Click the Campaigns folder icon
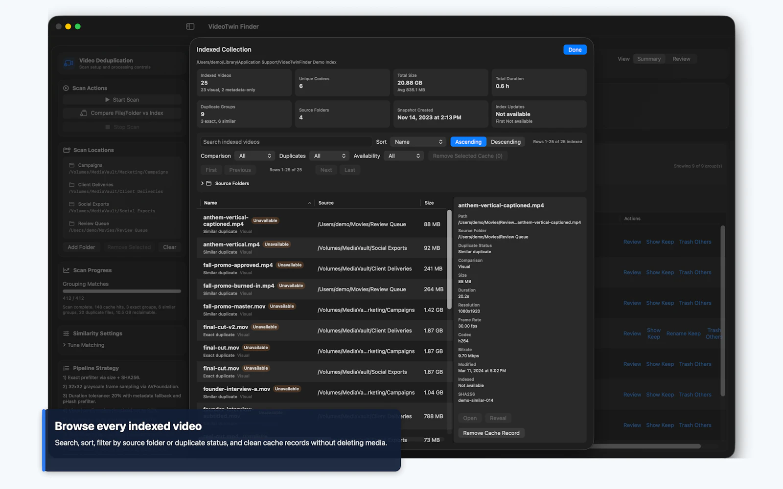The width and height of the screenshot is (783, 489). pyautogui.click(x=71, y=165)
